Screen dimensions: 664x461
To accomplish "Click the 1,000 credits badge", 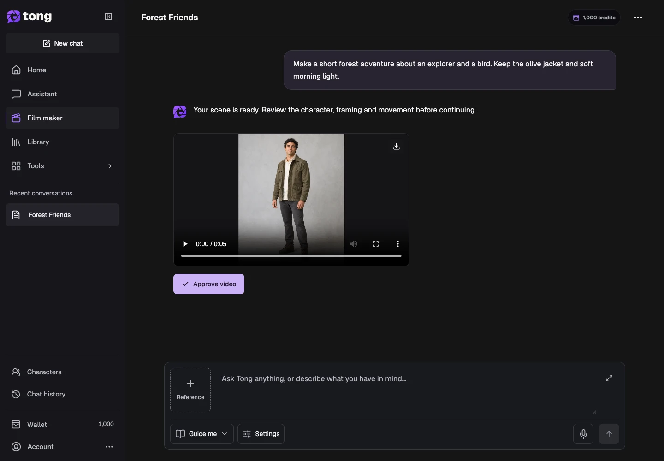I will click(x=594, y=18).
